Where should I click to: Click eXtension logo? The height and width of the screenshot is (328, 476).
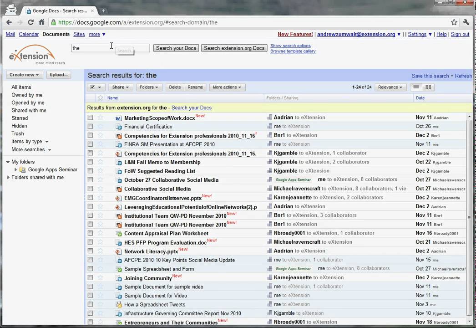click(36, 55)
